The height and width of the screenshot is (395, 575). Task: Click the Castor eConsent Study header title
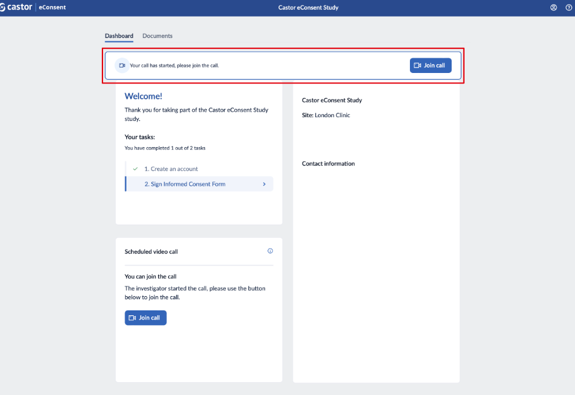tap(309, 7)
